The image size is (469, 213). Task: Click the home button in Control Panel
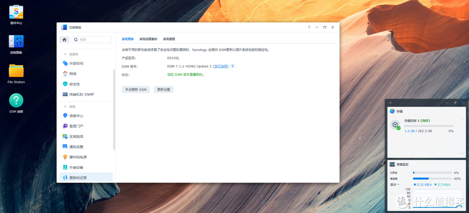(x=64, y=39)
